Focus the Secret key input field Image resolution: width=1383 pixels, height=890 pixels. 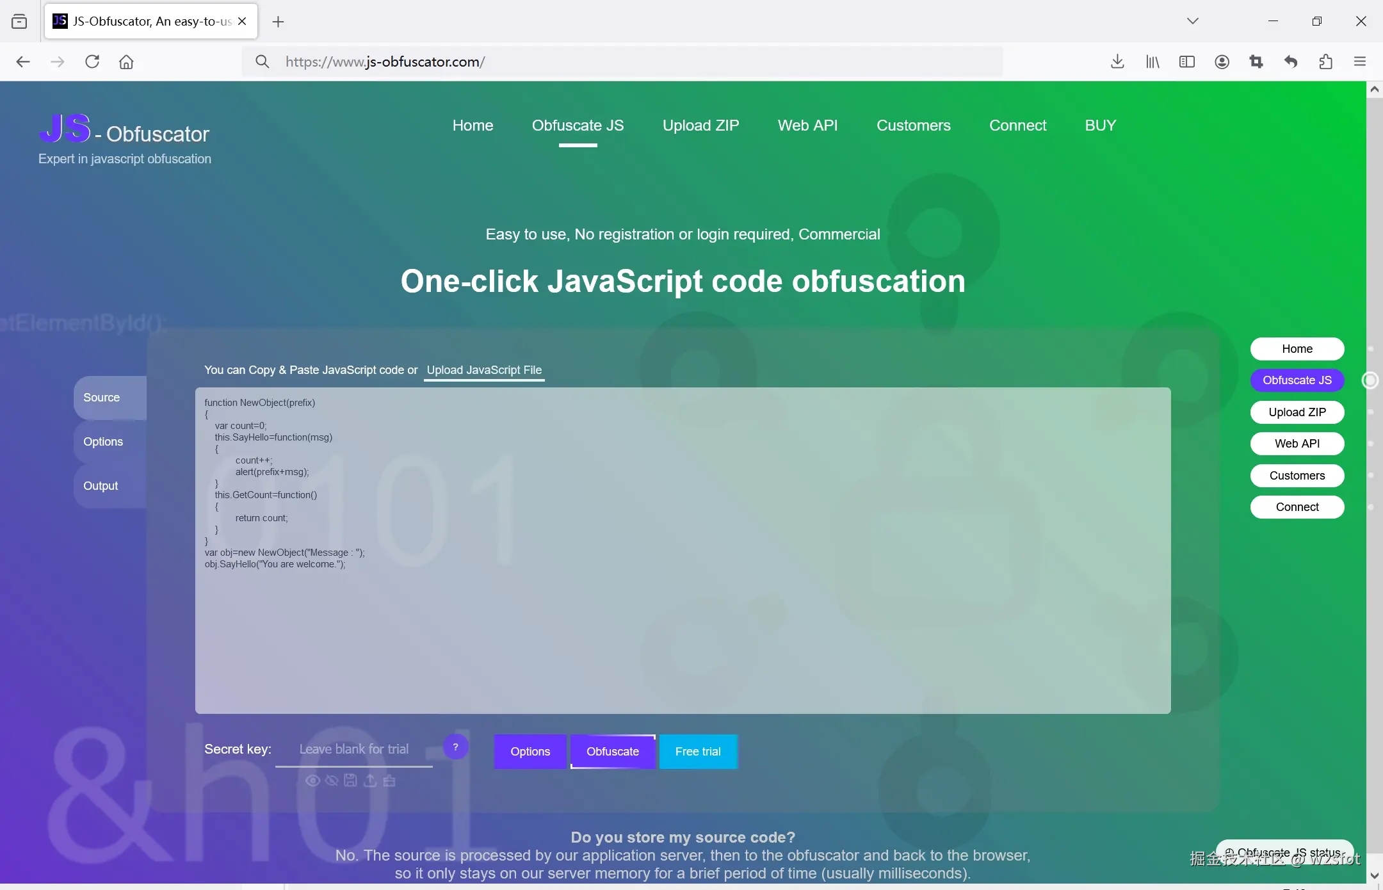click(354, 749)
